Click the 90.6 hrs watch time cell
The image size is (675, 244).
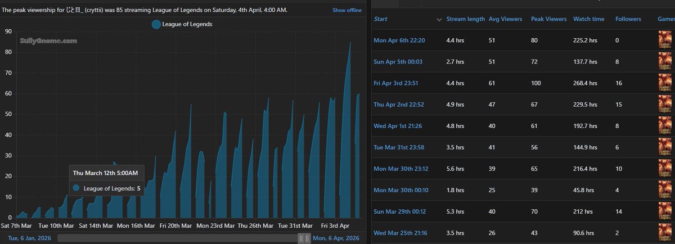coord(585,233)
